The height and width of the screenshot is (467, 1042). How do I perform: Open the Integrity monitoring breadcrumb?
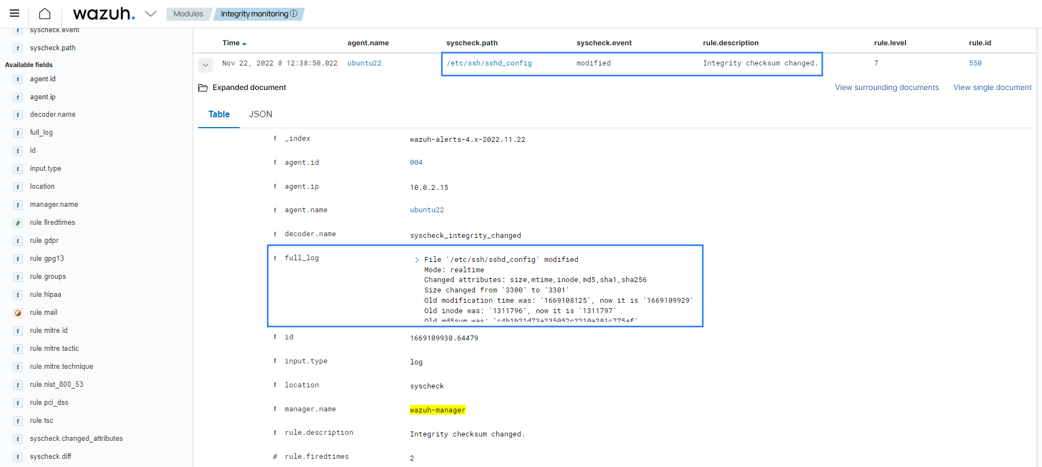[x=254, y=14]
